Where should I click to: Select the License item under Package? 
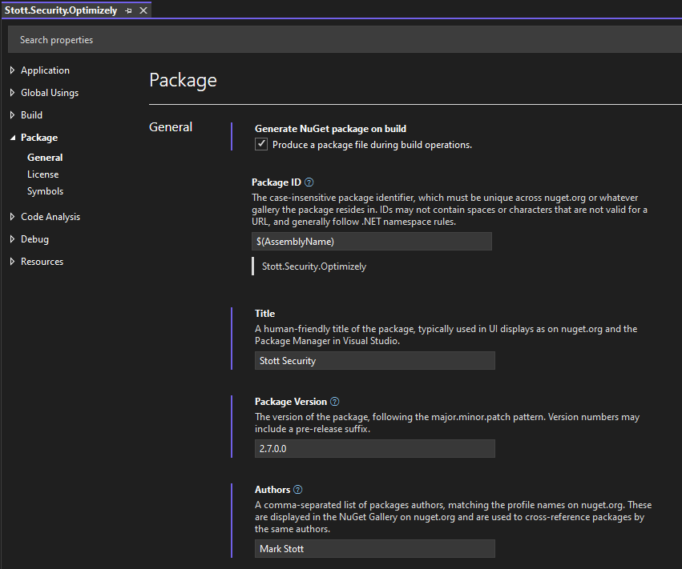42,174
